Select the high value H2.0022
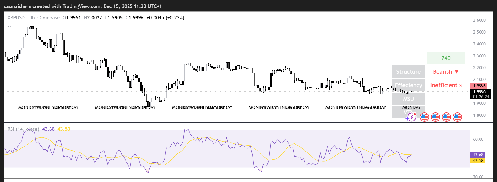The width and height of the screenshot is (497, 182). pos(93,18)
